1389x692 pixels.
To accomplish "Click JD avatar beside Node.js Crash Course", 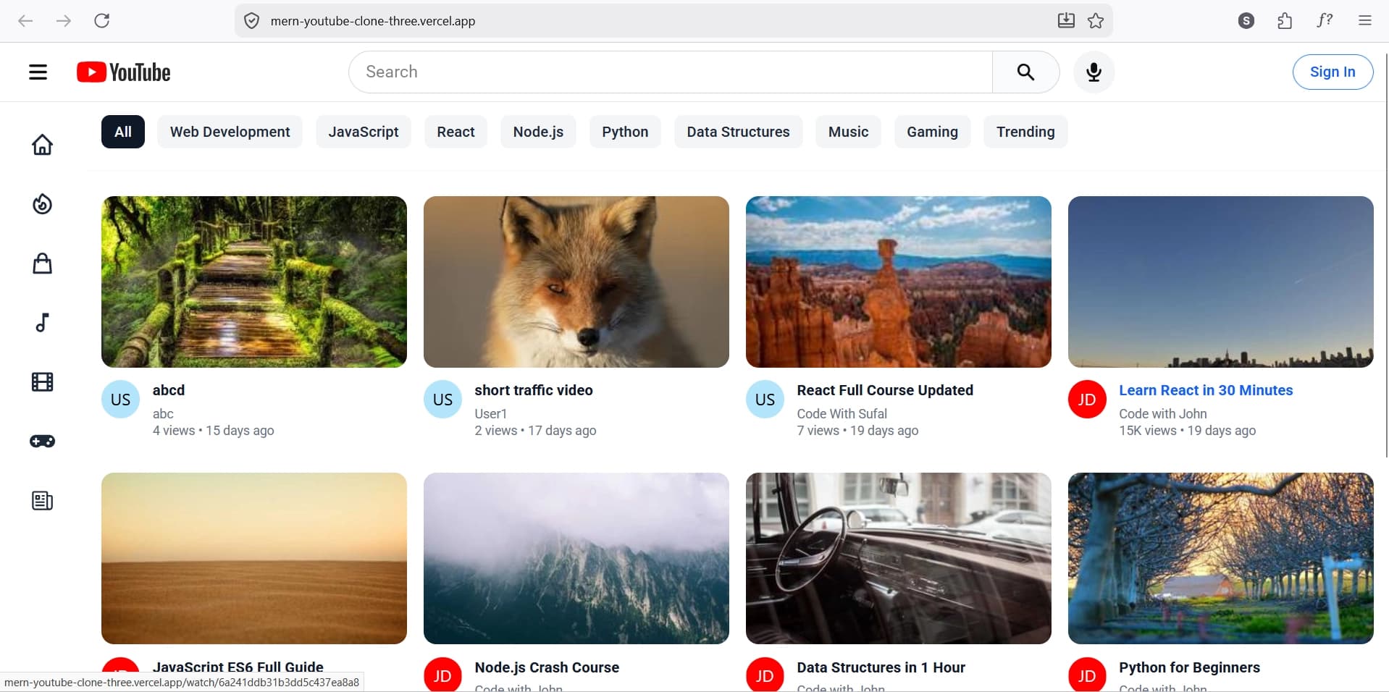I will click(x=442, y=675).
